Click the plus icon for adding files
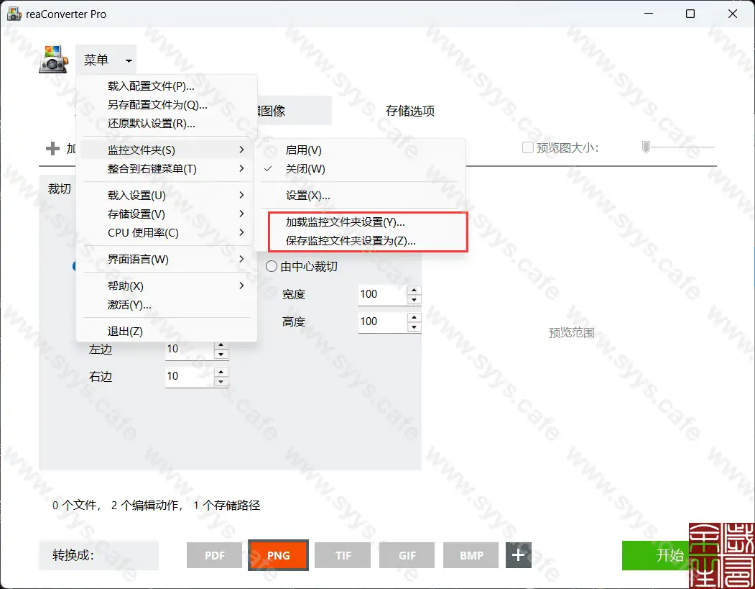The image size is (755, 589). (x=55, y=149)
